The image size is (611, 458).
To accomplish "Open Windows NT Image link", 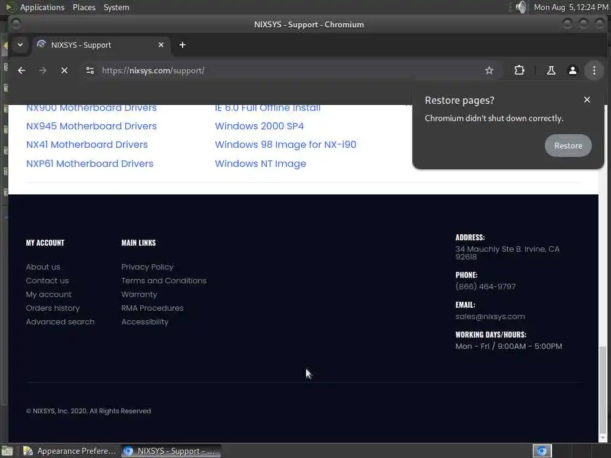I will (260, 163).
